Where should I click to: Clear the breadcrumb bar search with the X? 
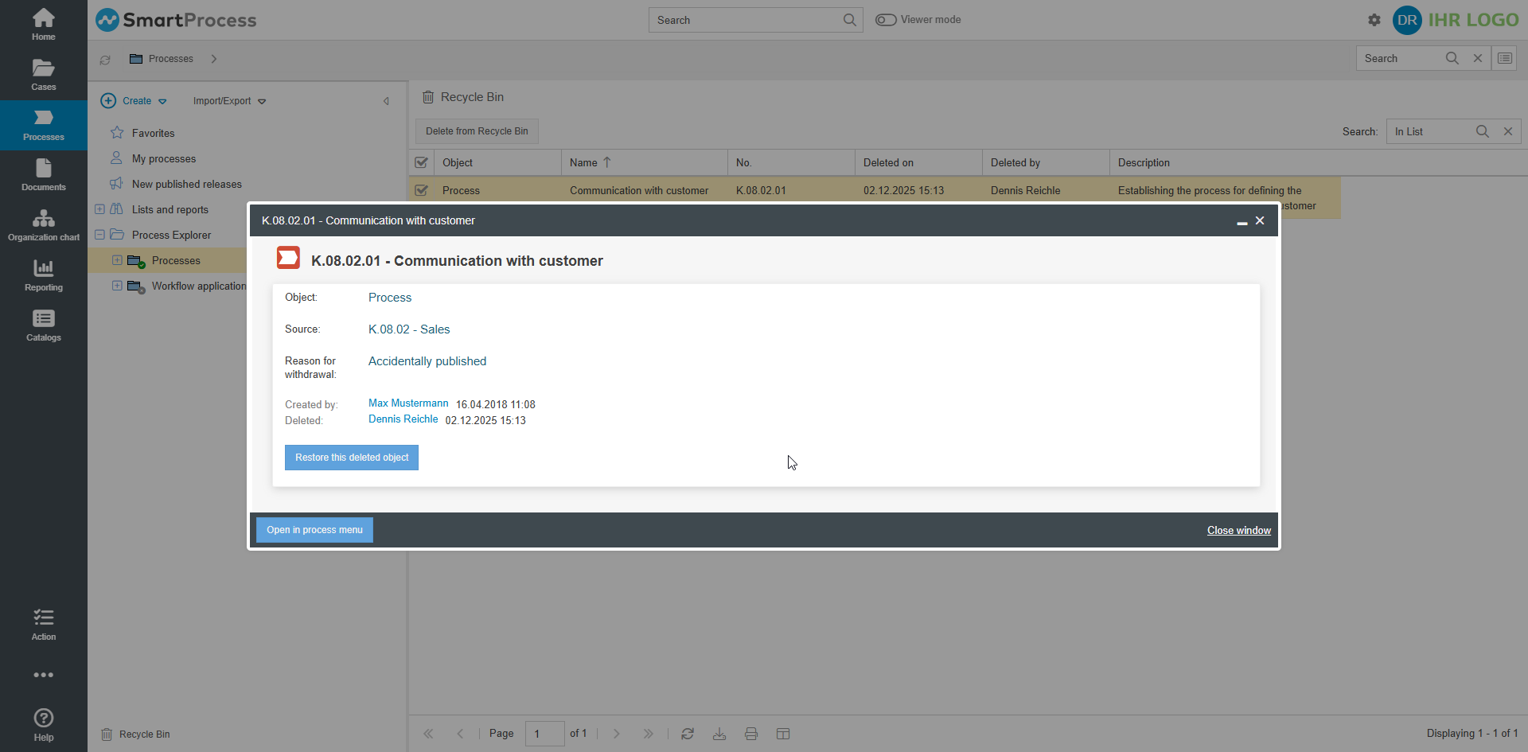tap(1478, 58)
